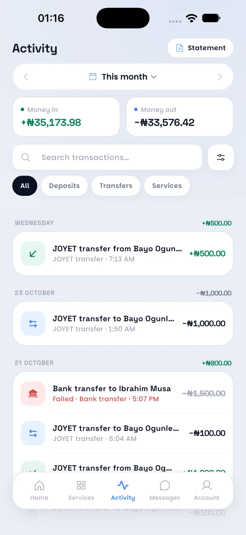
Task: Select the Deposits filter chip
Action: click(x=64, y=186)
